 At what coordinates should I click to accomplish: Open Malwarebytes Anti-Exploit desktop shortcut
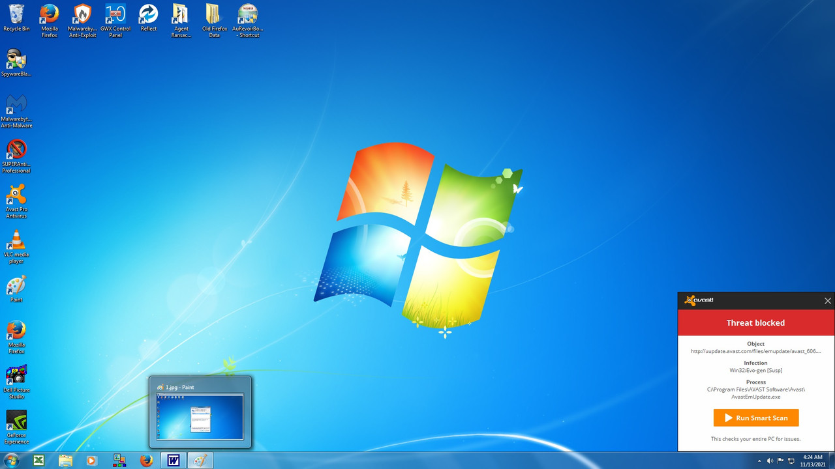point(82,21)
